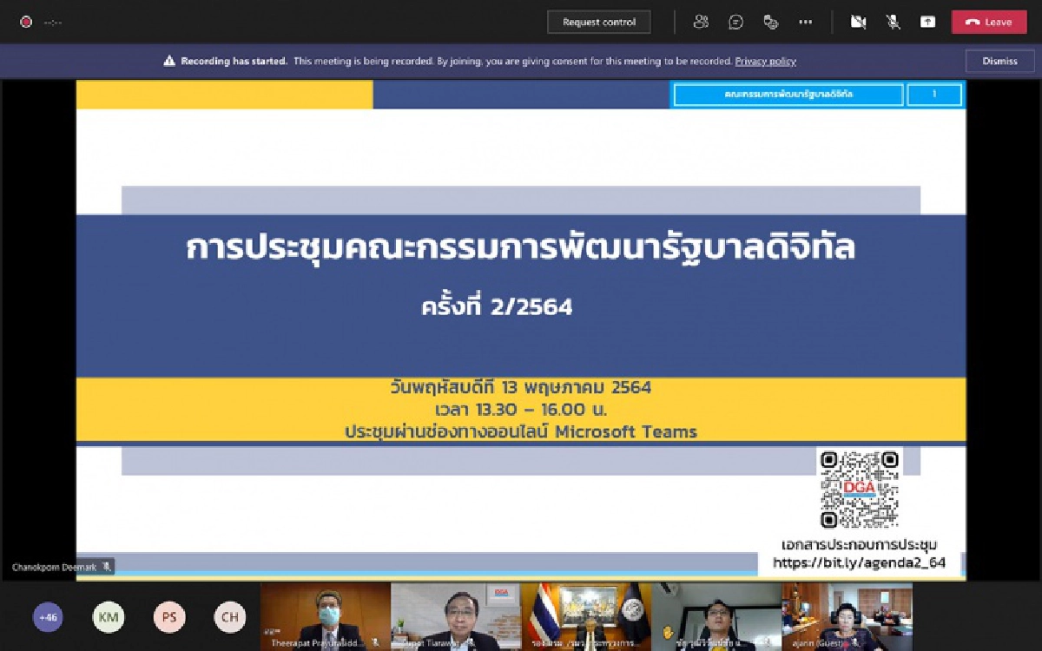The height and width of the screenshot is (651, 1042).
Task: Toggle the camera on or off
Action: [x=859, y=23]
